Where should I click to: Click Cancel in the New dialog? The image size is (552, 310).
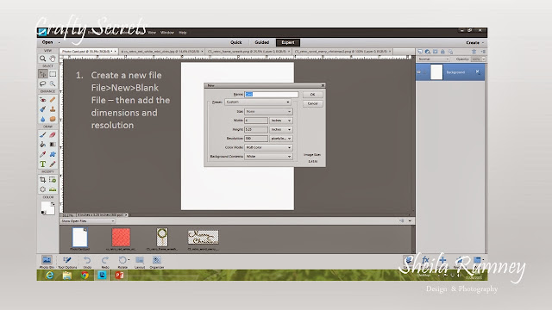312,103
